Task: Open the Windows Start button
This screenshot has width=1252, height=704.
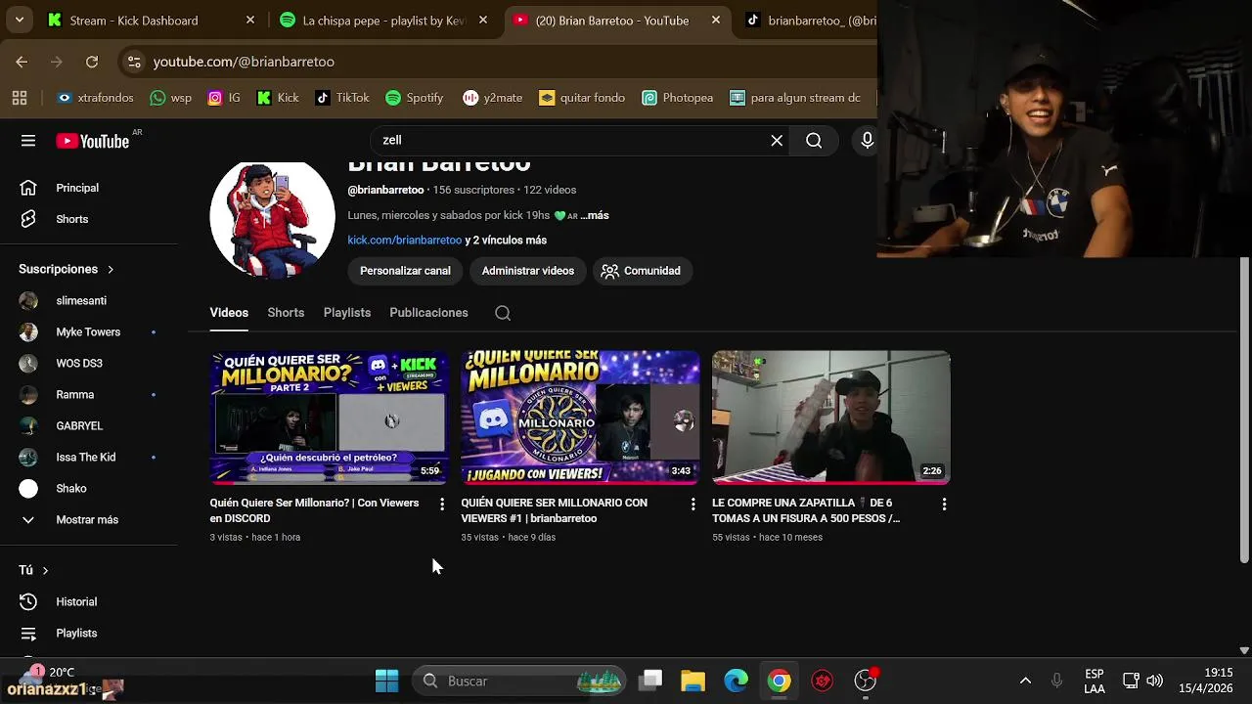Action: pyautogui.click(x=387, y=681)
